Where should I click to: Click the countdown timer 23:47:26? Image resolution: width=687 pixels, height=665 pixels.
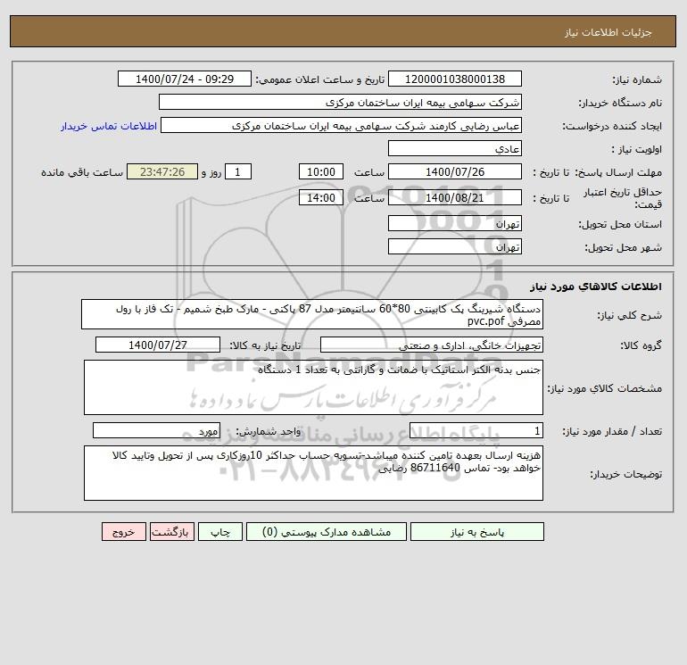[x=162, y=172]
